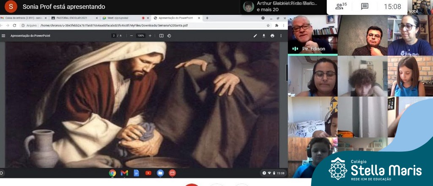Open a new browser tab
The height and width of the screenshot is (186, 433).
pyautogui.click(x=207, y=18)
